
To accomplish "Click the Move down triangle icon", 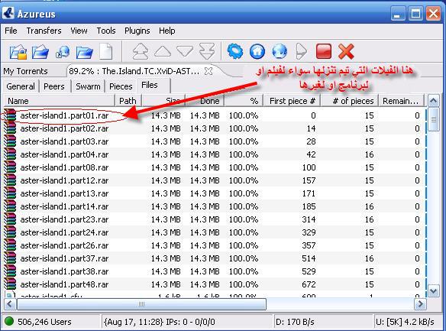I will click(x=185, y=52).
